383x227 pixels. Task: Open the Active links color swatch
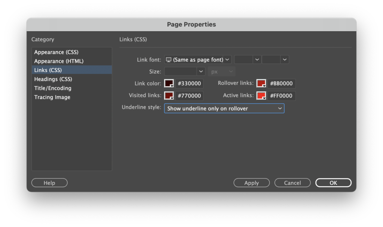[x=261, y=96]
